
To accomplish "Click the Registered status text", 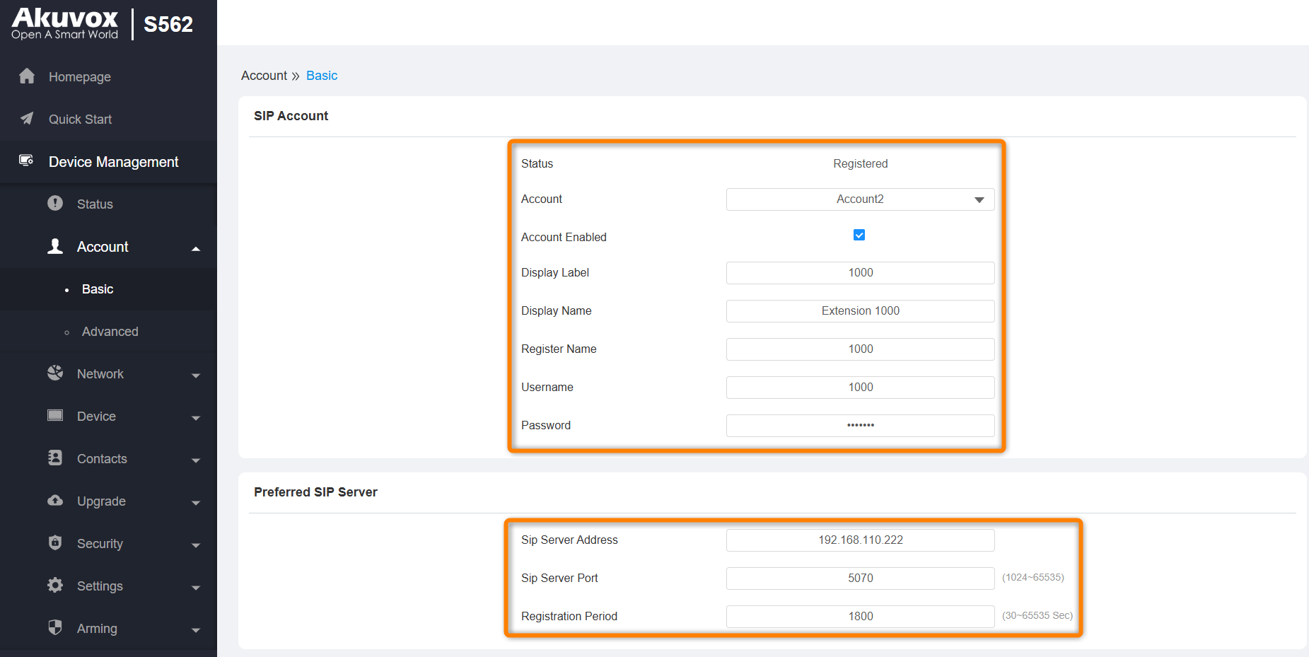I will (x=860, y=163).
